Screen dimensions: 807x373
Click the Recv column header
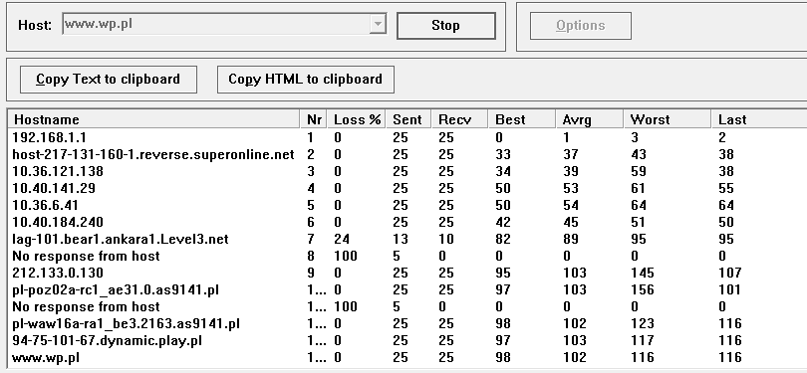pos(460,119)
